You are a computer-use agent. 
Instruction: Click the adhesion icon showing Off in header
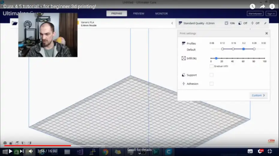pyautogui.click(x=252, y=23)
